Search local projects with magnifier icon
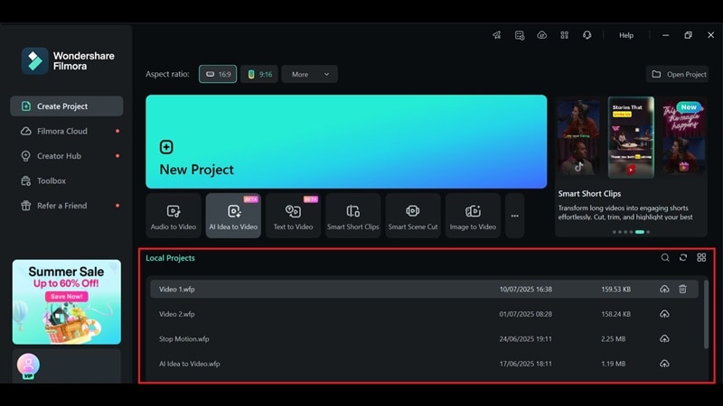This screenshot has height=406, width=723. pos(665,258)
